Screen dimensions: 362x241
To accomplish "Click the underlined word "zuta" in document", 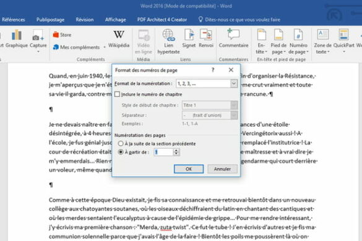I will [x=166, y=227].
